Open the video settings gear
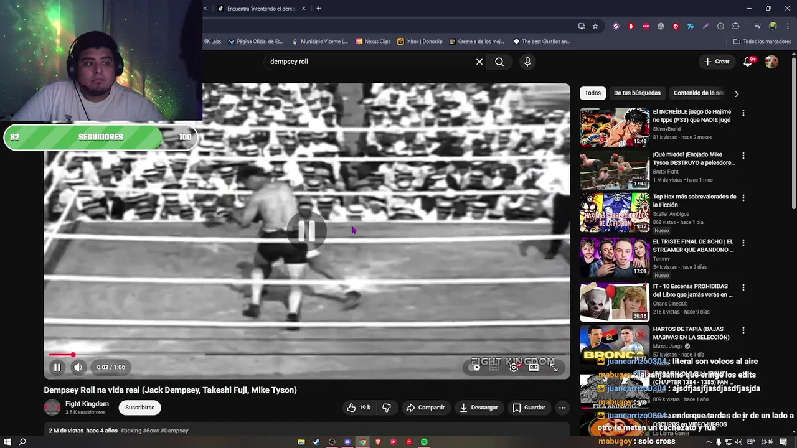Image resolution: width=797 pixels, height=448 pixels. pos(514,367)
